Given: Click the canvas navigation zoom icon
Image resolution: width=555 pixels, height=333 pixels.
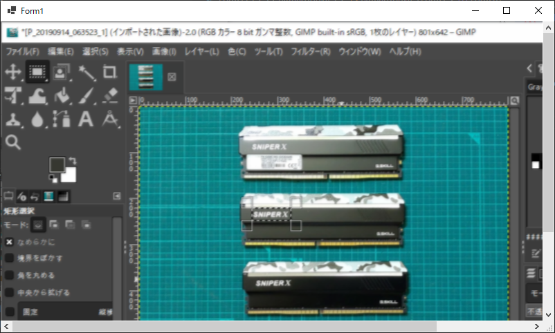Looking at the screenshot, I should (x=514, y=100).
